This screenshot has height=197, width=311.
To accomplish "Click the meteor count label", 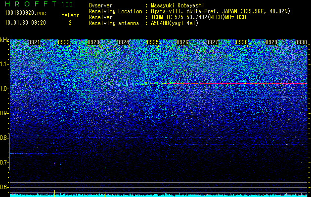I will point(70,15).
